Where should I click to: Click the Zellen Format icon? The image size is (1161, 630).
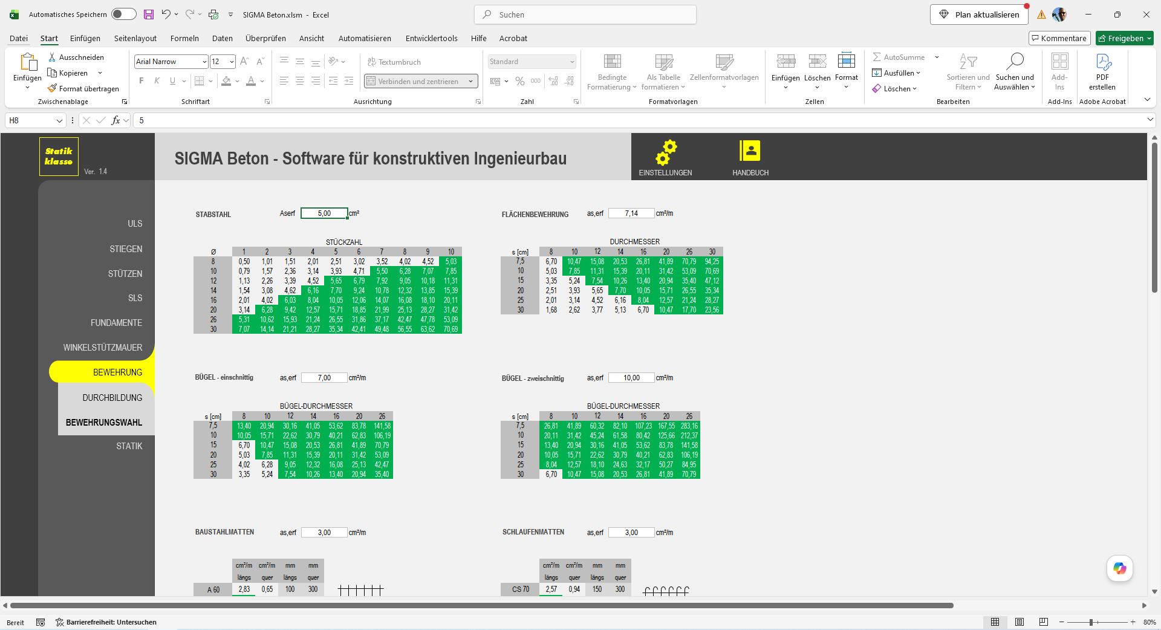847,61
